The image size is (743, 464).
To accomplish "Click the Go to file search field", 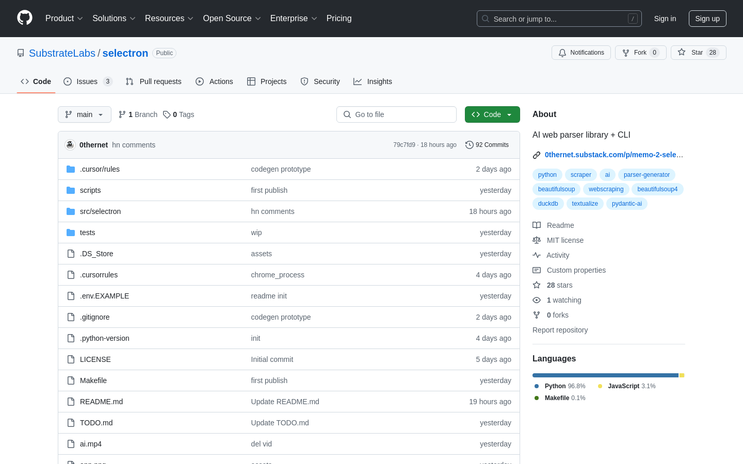I will (396, 114).
